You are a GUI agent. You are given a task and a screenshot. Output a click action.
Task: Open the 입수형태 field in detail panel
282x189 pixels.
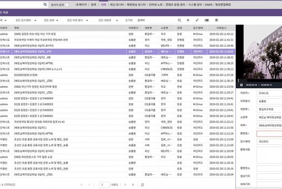pyautogui.click(x=269, y=142)
